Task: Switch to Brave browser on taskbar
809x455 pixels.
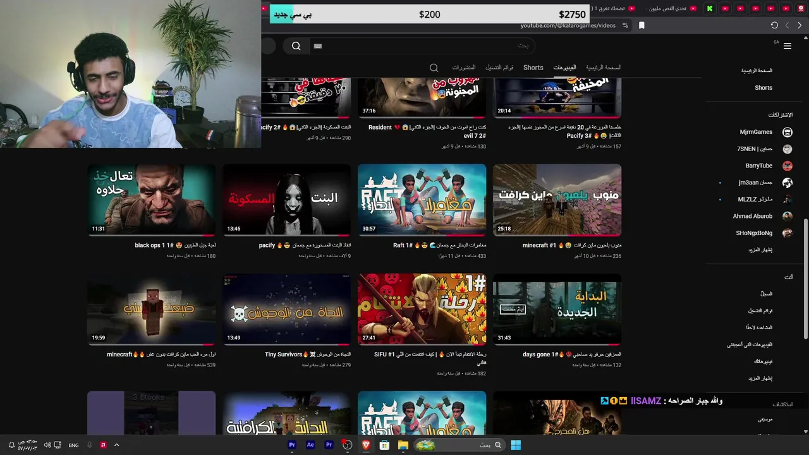Action: pyautogui.click(x=366, y=445)
